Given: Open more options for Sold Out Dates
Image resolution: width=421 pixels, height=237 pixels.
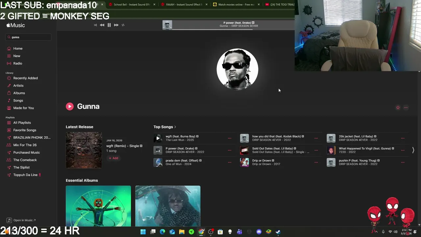Looking at the screenshot, I should pos(316,150).
